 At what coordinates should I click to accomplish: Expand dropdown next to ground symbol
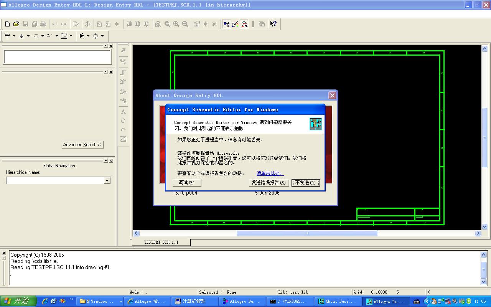pos(28,36)
